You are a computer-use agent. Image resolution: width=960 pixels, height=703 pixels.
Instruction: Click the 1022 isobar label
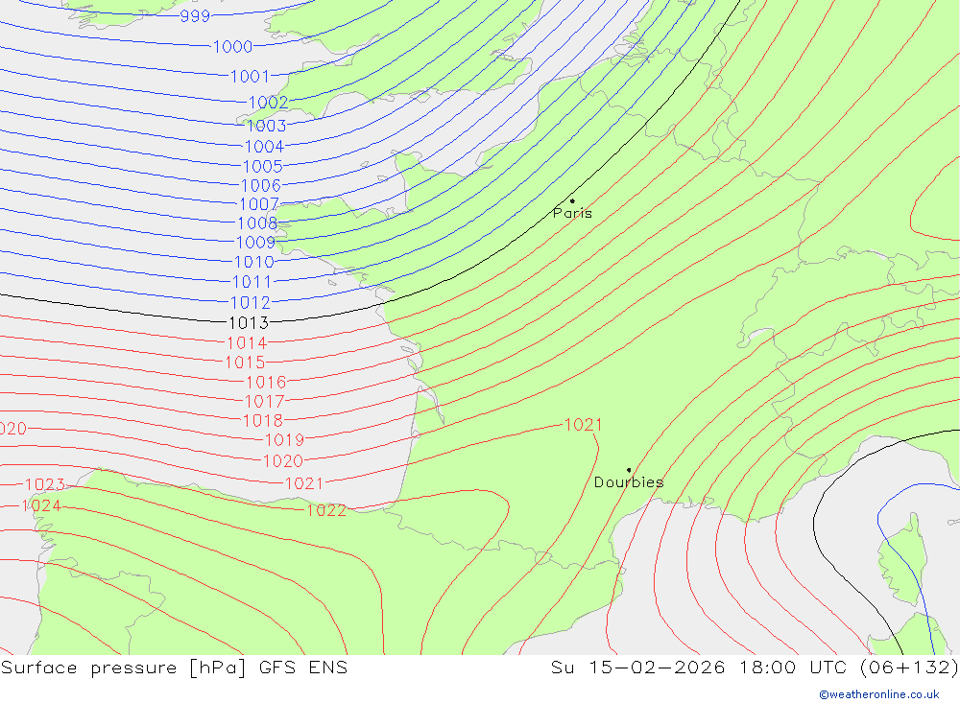[x=326, y=510]
